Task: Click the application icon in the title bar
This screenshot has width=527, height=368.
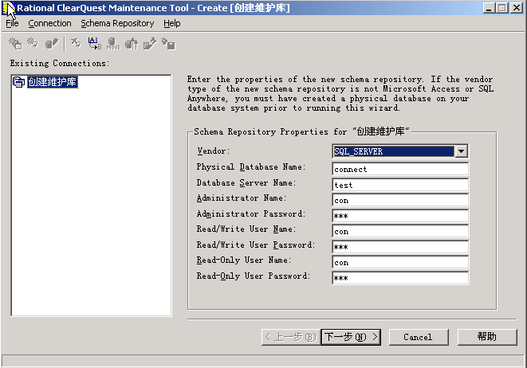Action: point(9,8)
